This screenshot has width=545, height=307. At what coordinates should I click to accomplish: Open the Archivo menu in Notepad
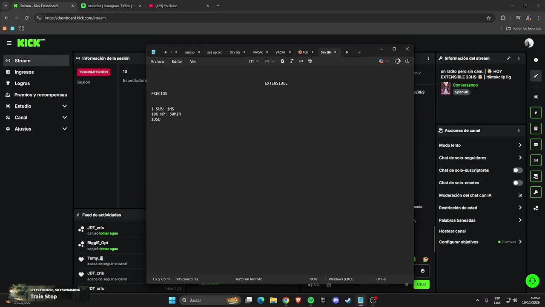pos(157,61)
